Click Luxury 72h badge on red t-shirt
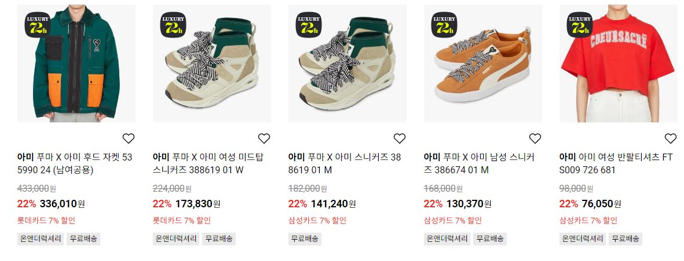Viewport: 684px width, 261px height. coord(580,25)
